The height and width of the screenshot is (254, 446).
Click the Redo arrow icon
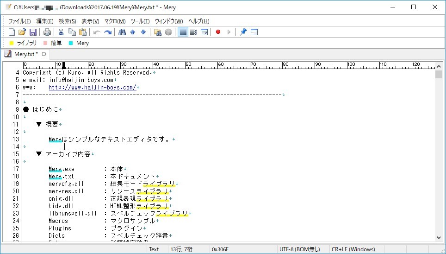pyautogui.click(x=107, y=32)
